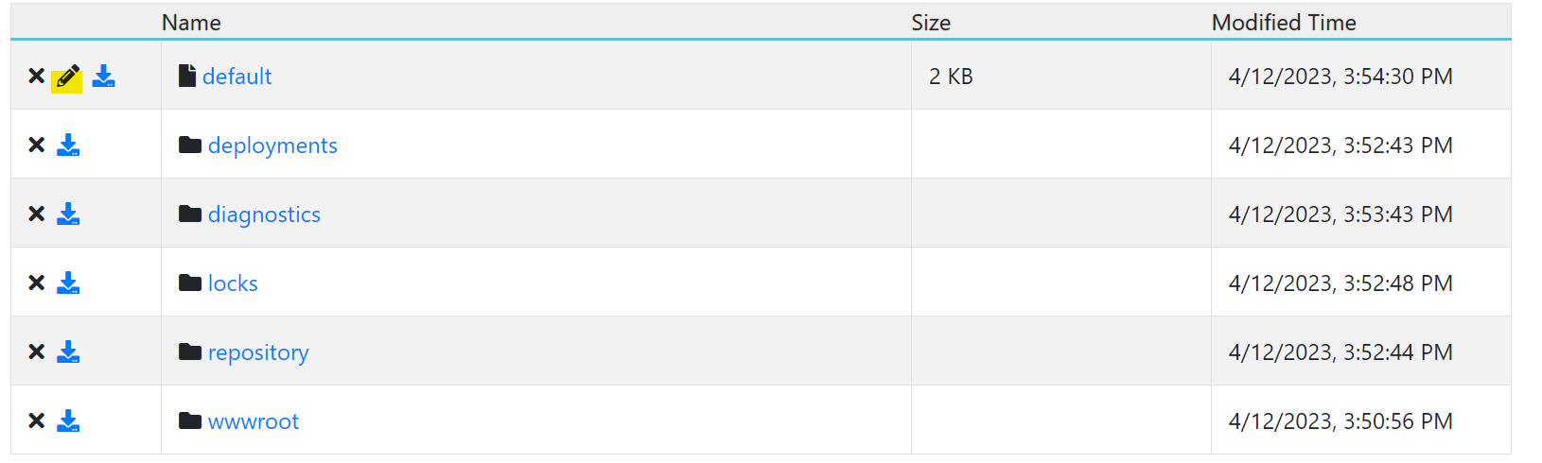Click the Name column header

point(191,23)
